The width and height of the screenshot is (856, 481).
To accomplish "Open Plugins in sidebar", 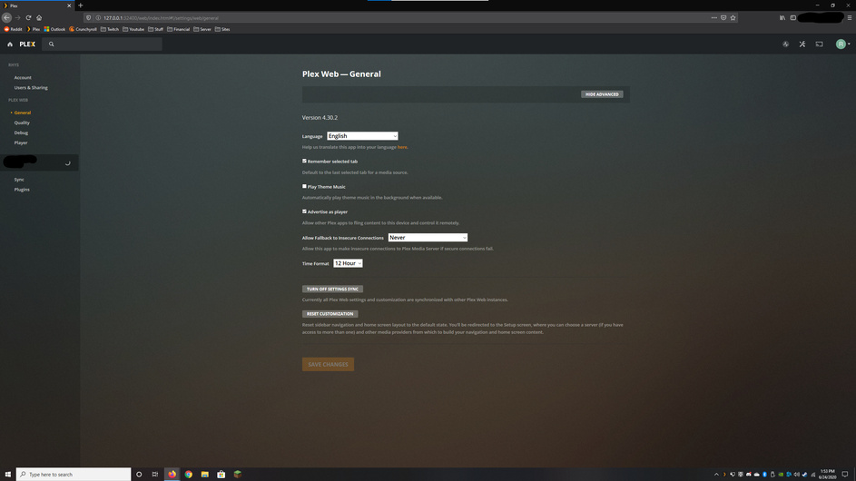I will 22,190.
